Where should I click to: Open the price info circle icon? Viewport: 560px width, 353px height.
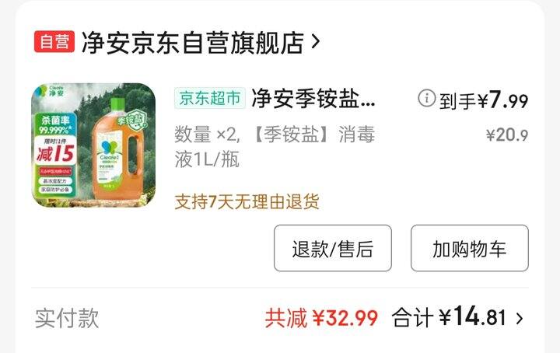click(x=426, y=98)
